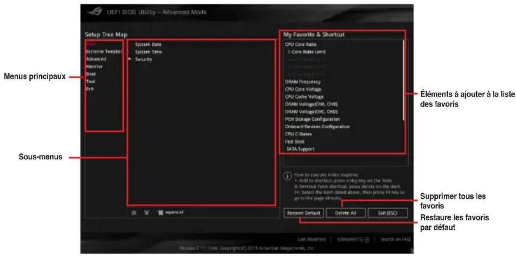Viewport: 516px width, 256px height.
Task: Click the Exit (ESC) button
Action: (x=388, y=213)
